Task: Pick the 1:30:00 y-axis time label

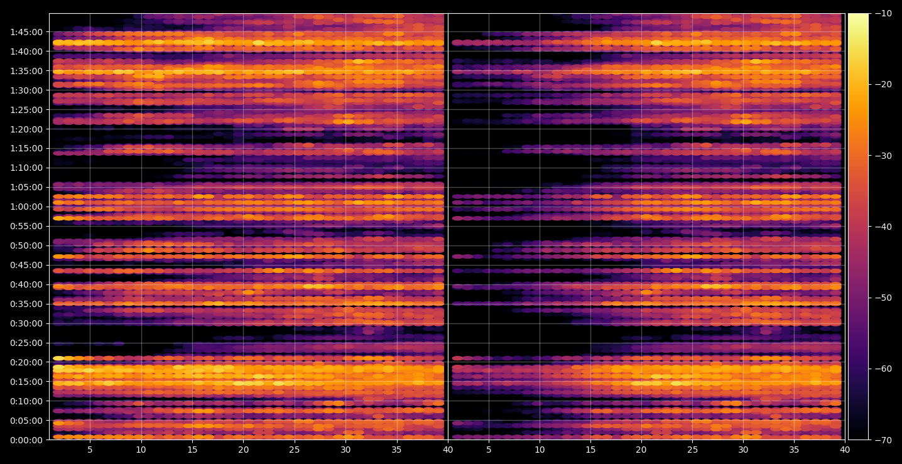Action: [26, 90]
